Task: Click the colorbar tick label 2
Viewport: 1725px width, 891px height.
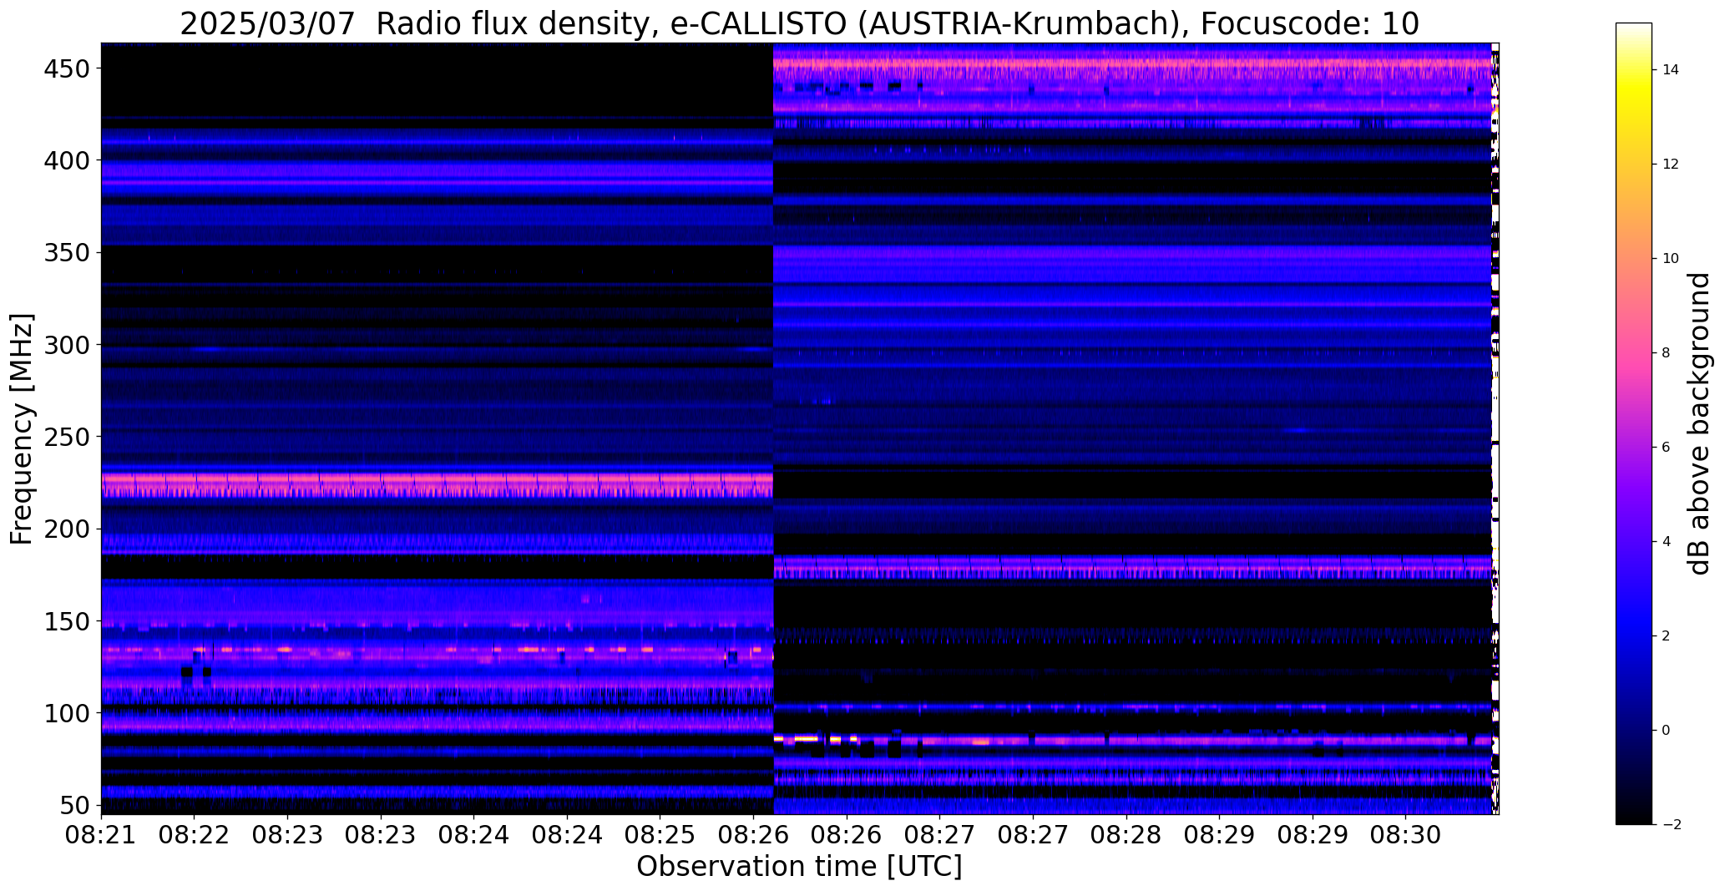Action: pyautogui.click(x=1667, y=635)
